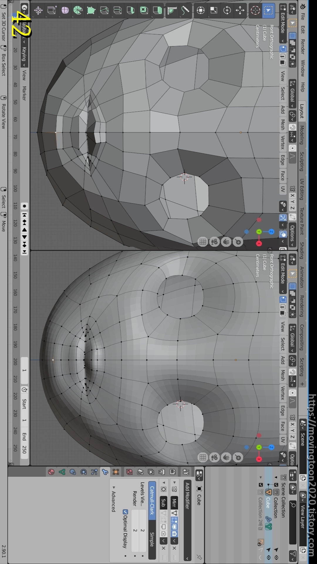Viewport: 317px width, 564px height.
Task: Open Material properties tab (red sphere icon)
Action: click(x=51, y=472)
